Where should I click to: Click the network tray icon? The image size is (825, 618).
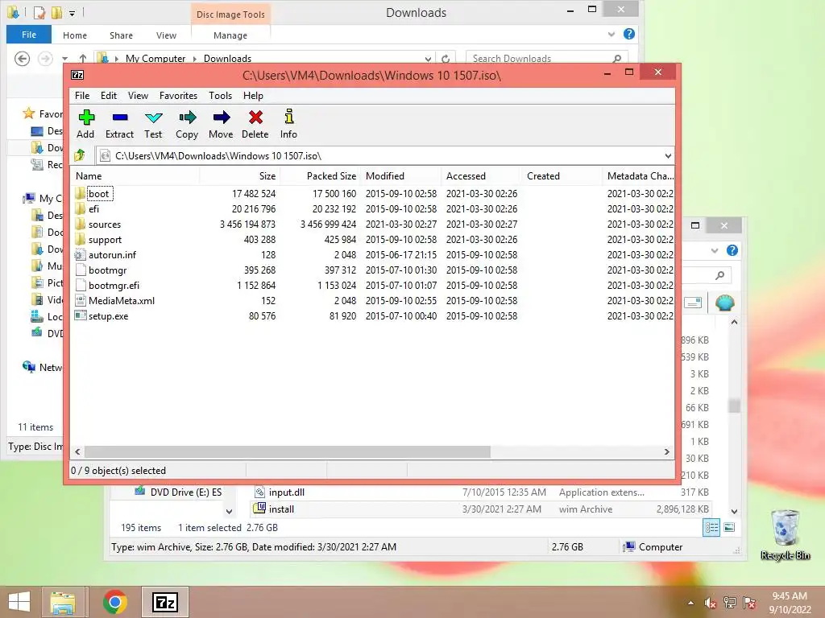[730, 603]
